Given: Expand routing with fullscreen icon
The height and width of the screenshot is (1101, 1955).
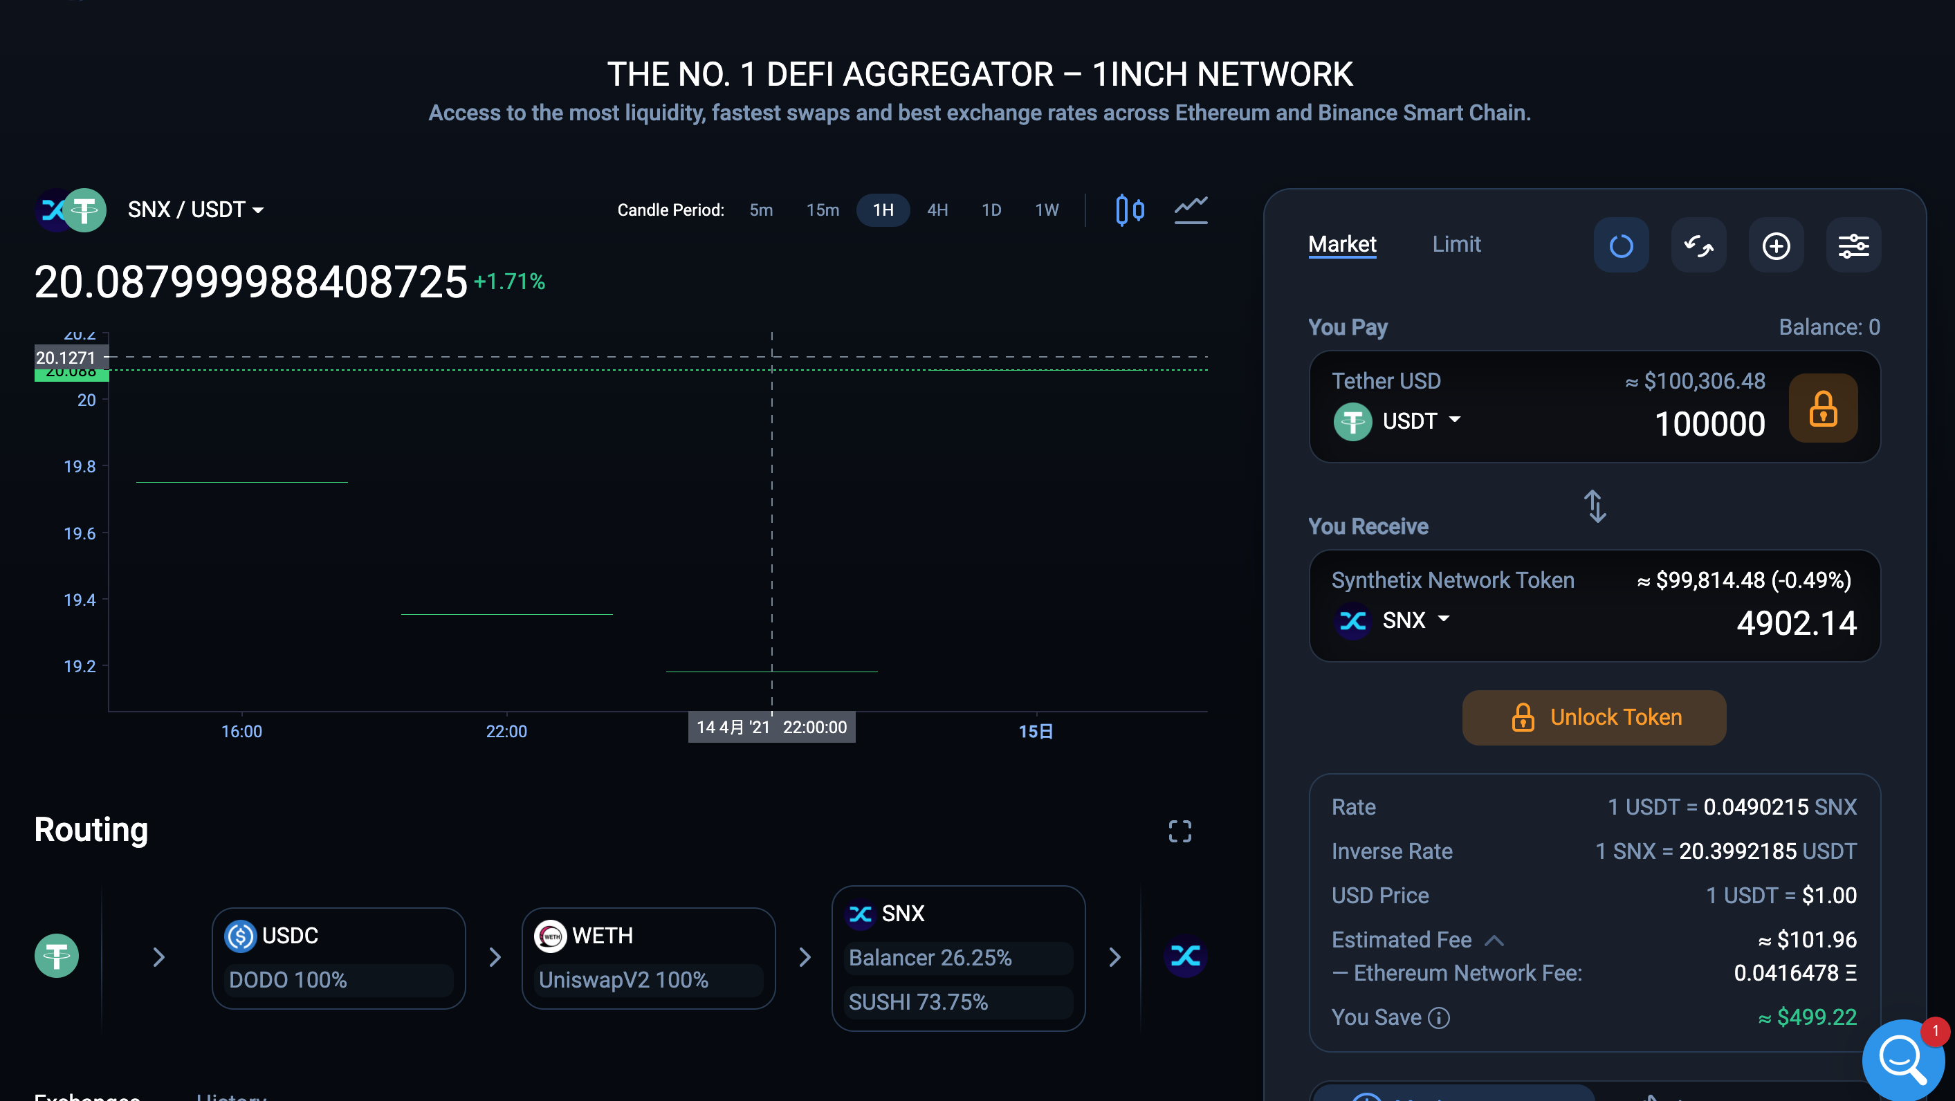Looking at the screenshot, I should [1180, 832].
